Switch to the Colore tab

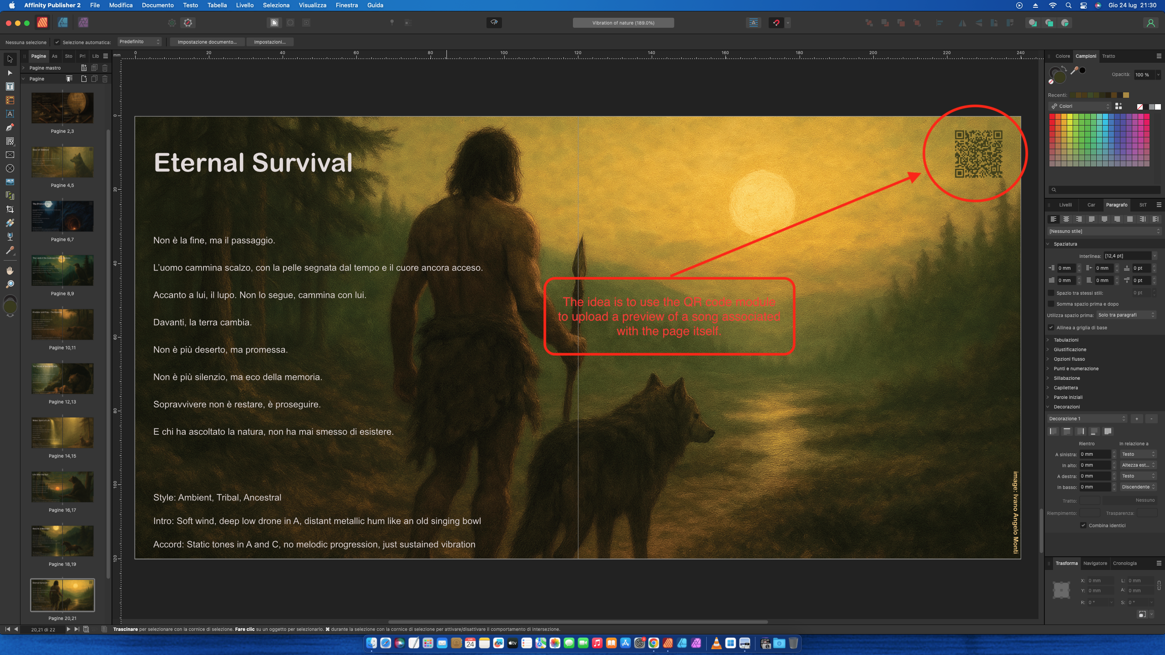[x=1063, y=56]
